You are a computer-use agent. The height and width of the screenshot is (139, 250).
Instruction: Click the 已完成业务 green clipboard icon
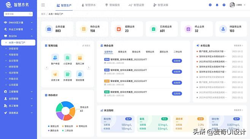(153, 29)
